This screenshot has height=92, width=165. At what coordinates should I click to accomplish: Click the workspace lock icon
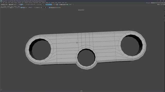[x=164, y=3]
